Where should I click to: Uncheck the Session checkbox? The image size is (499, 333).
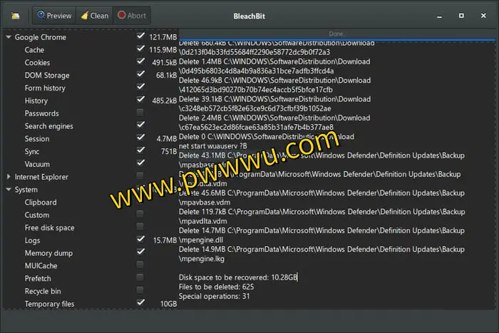[x=140, y=137]
